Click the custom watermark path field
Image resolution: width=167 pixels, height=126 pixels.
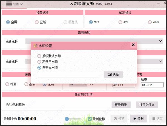point(69,75)
